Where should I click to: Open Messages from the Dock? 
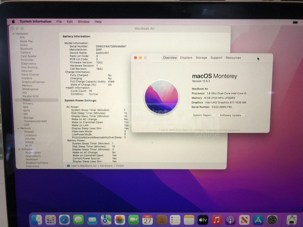click(78, 219)
